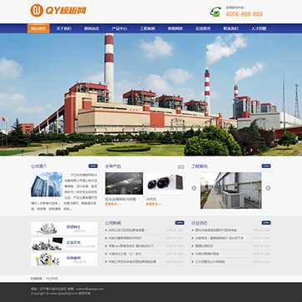
Task: Click the Projects banner with gears illustration
Action: (64, 260)
